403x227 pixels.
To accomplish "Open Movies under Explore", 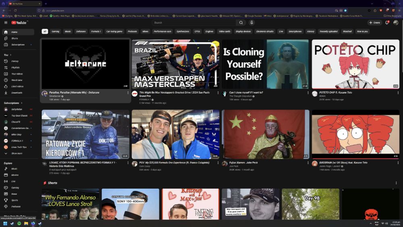I will (x=18, y=175).
